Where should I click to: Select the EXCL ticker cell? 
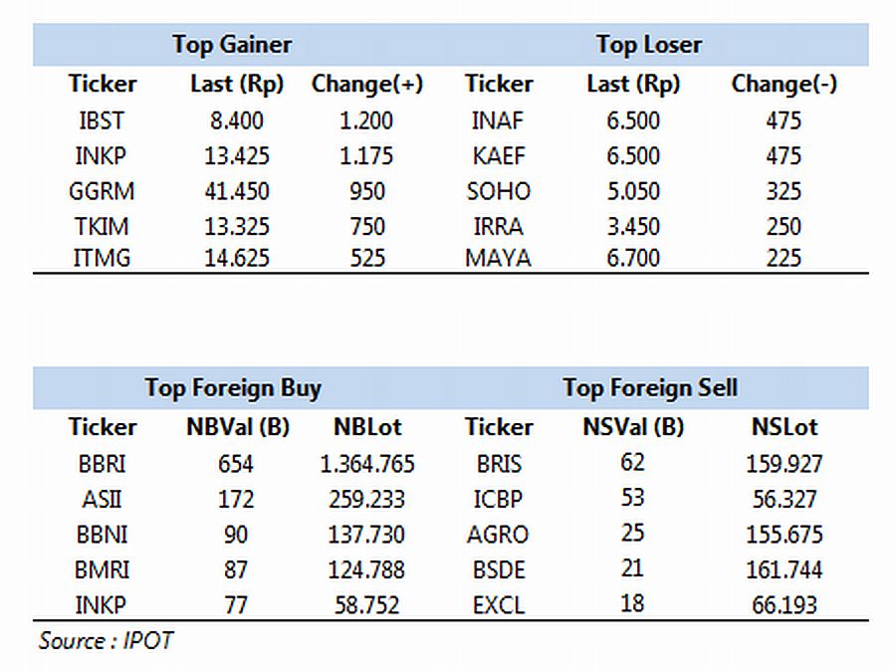499,605
